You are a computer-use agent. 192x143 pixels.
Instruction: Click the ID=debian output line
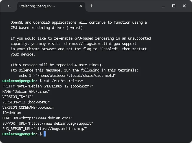pyautogui.click(x=12, y=113)
